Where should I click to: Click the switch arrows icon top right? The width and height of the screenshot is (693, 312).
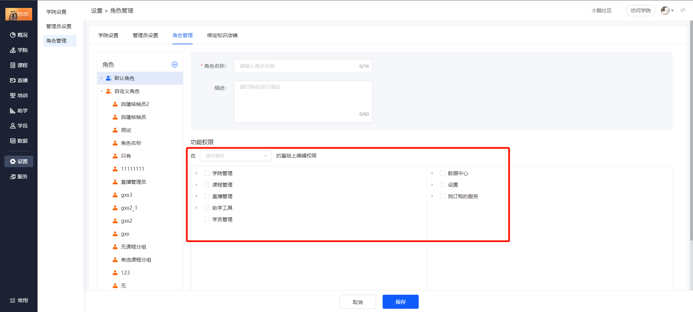point(683,10)
